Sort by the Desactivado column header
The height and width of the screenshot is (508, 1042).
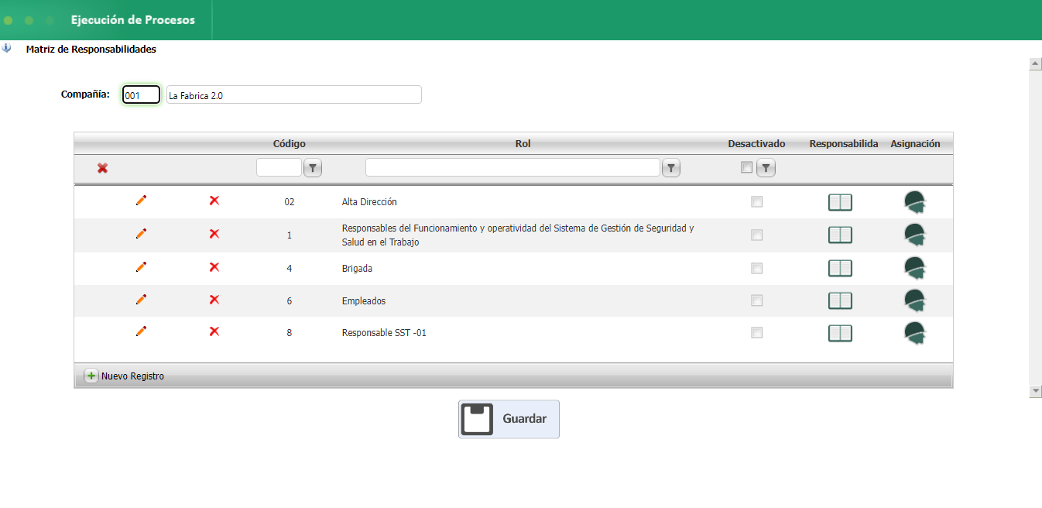(756, 143)
